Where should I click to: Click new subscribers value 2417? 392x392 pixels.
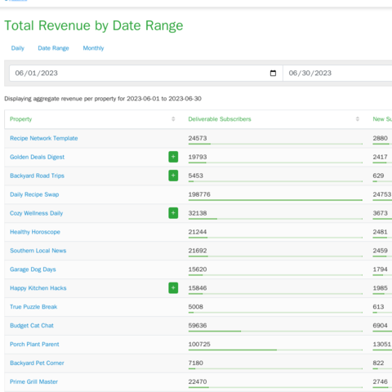click(x=381, y=157)
